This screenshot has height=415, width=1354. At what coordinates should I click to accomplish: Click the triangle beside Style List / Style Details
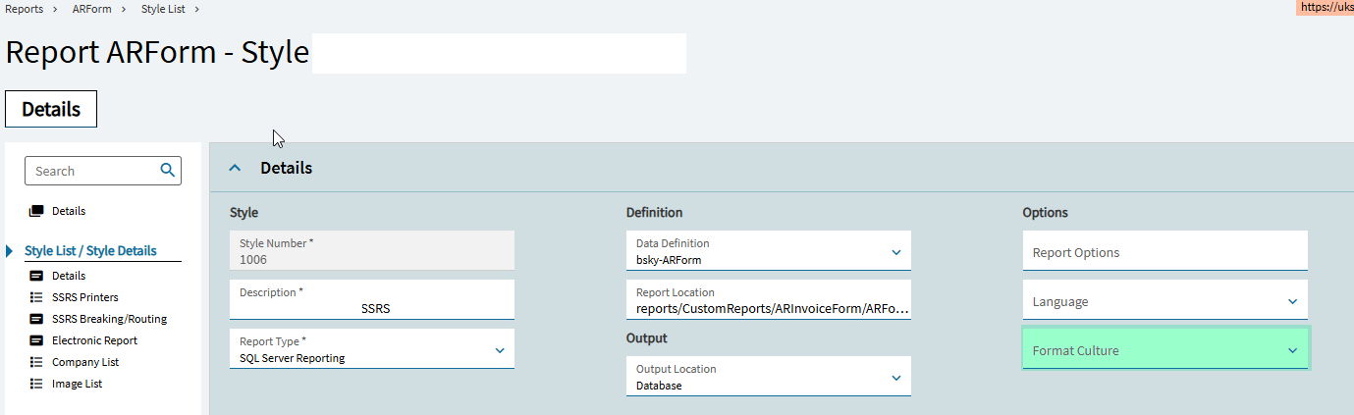pos(10,251)
